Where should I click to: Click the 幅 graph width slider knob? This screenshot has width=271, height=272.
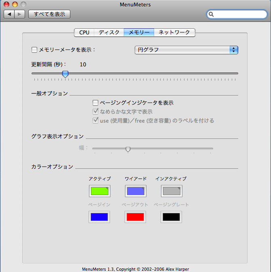click(128, 149)
